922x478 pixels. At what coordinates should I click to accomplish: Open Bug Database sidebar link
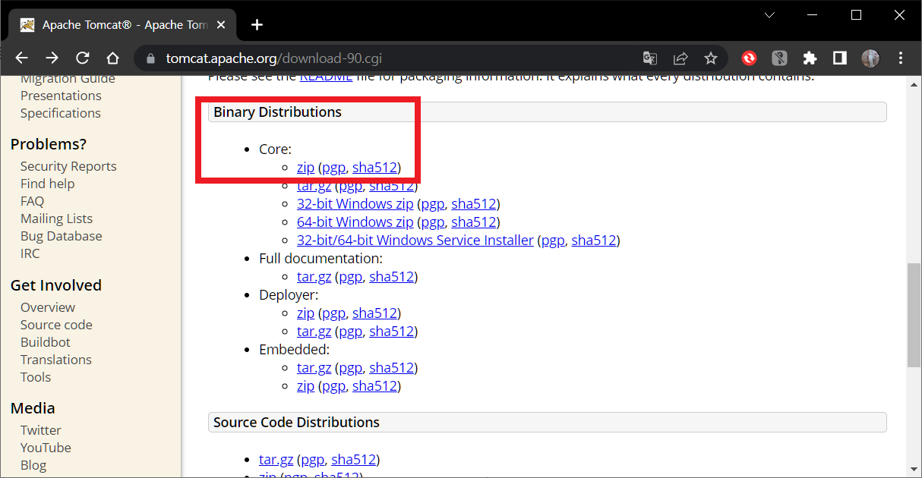point(61,236)
